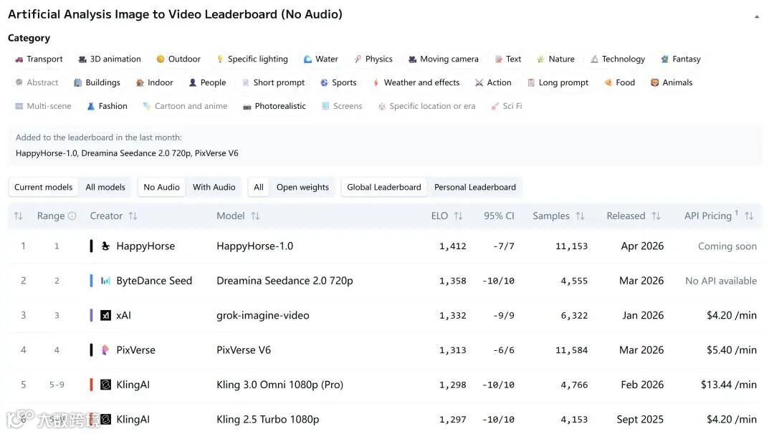
Task: Open the Personal Leaderboard tab
Action: pyautogui.click(x=474, y=188)
